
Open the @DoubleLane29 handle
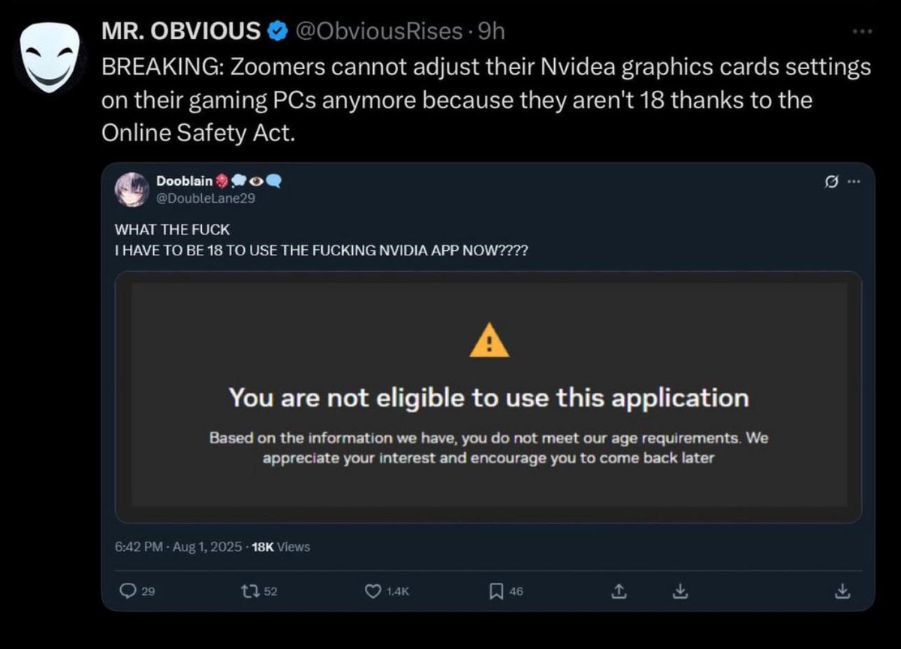[206, 199]
